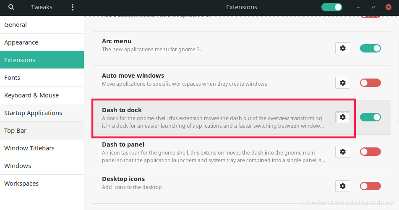Open Arc menu settings gear
399x210 pixels.
[x=343, y=48]
